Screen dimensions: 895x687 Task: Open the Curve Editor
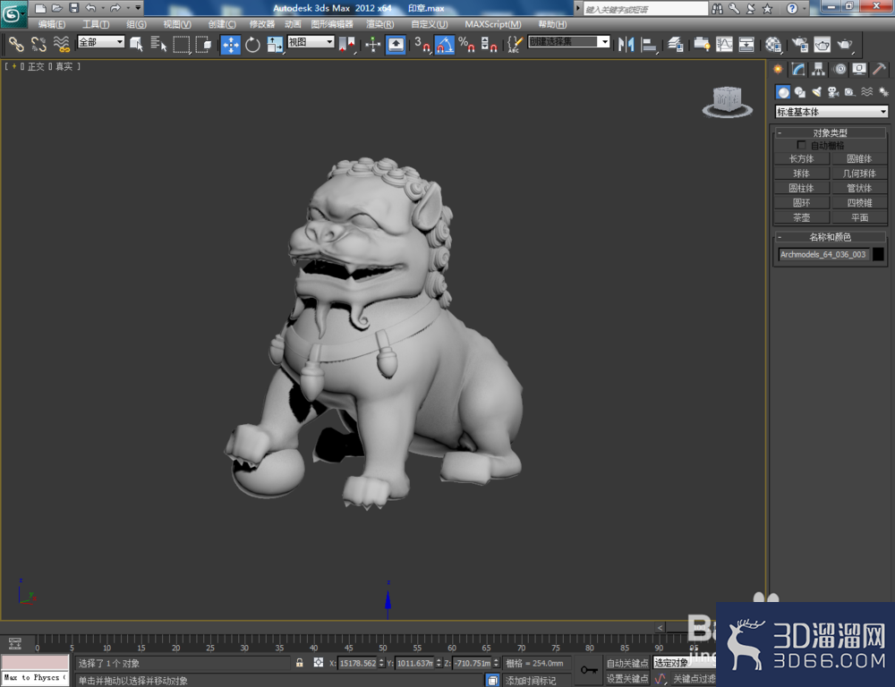click(x=724, y=45)
